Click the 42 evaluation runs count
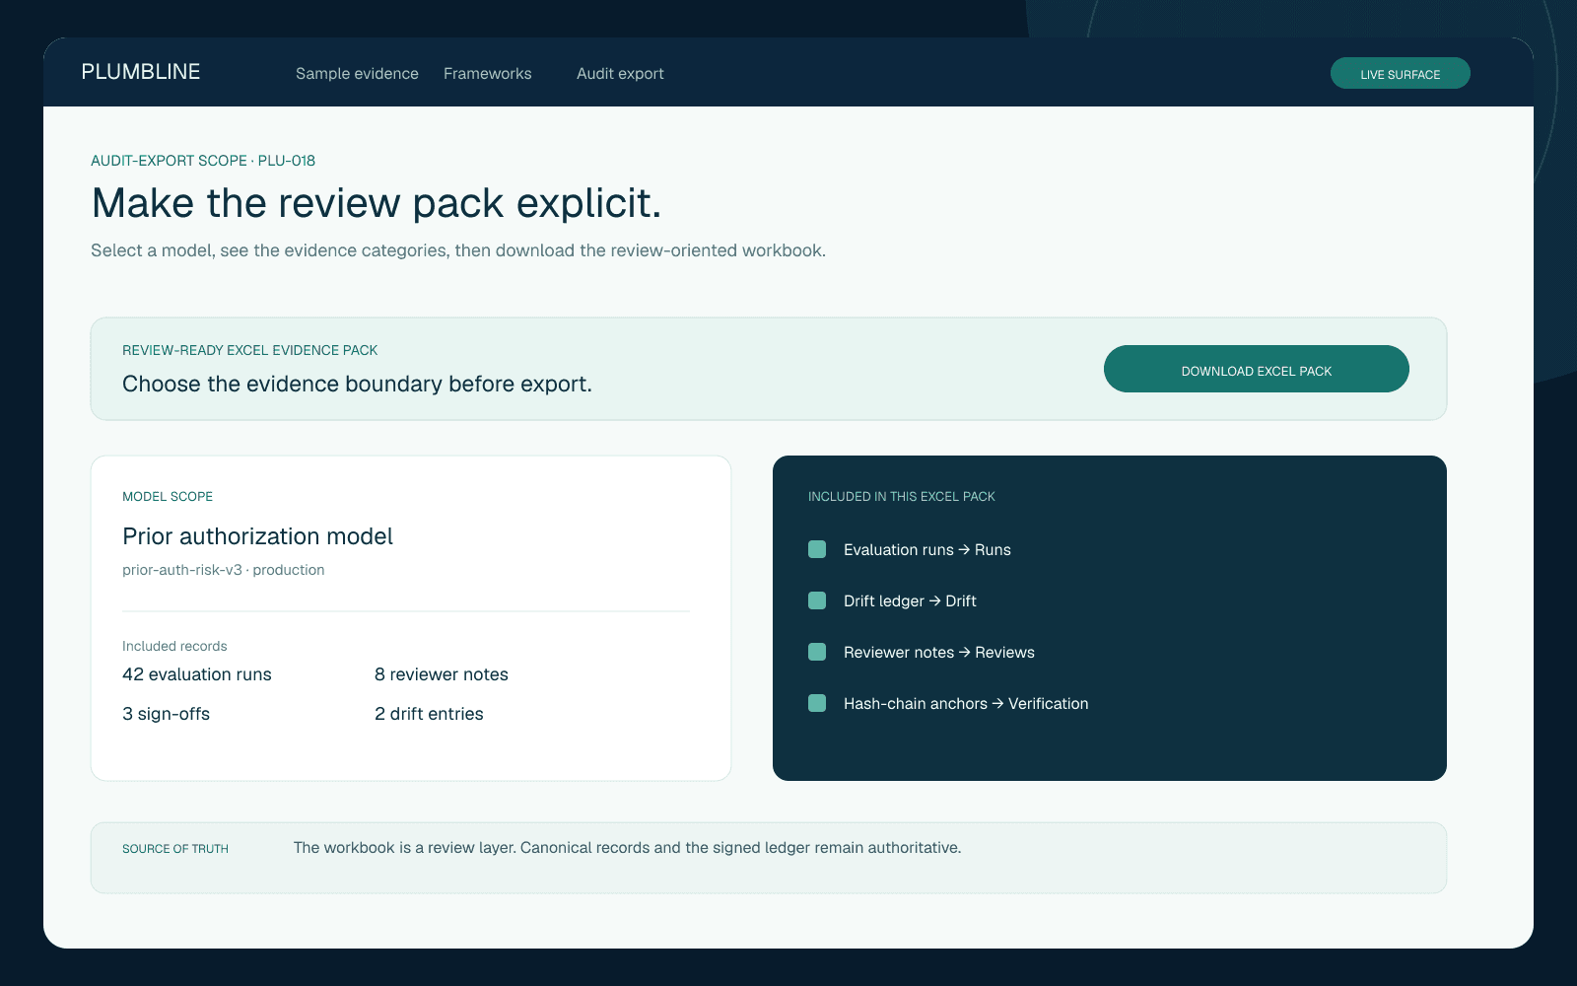1577x986 pixels. pos(197,674)
